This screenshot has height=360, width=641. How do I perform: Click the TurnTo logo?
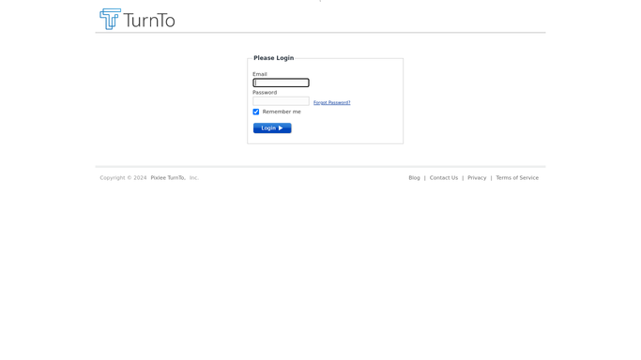[137, 19]
